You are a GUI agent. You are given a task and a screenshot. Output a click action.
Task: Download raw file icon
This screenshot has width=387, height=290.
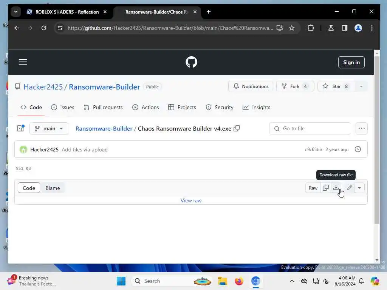tap(336, 188)
